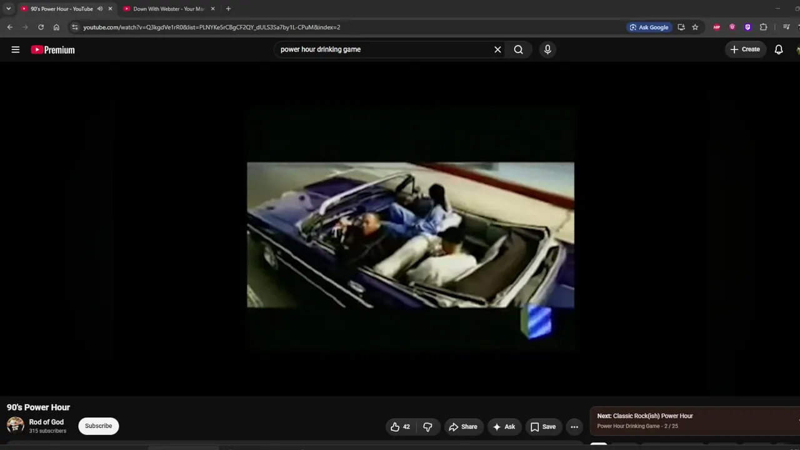Share the video
The height and width of the screenshot is (450, 800).
pyautogui.click(x=463, y=427)
